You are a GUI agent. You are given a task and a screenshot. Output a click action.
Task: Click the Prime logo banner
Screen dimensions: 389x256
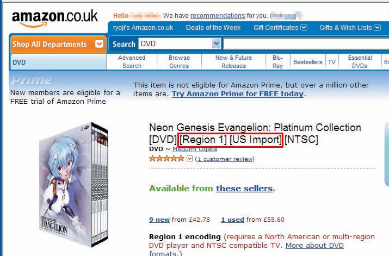tap(32, 80)
